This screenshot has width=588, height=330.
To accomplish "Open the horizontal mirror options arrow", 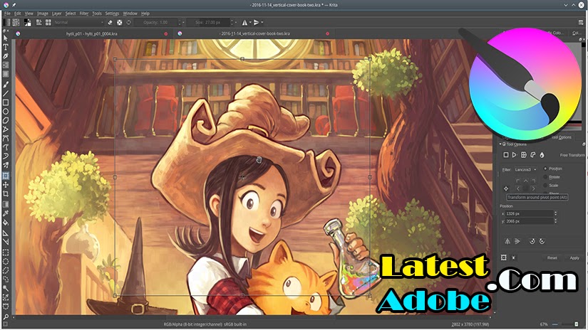I will (x=250, y=23).
